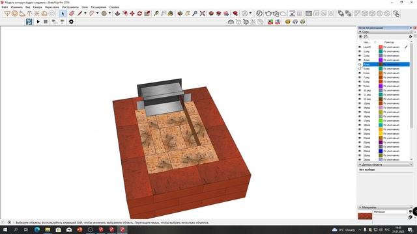
Task: Select the Text label tool
Action: click(x=164, y=14)
